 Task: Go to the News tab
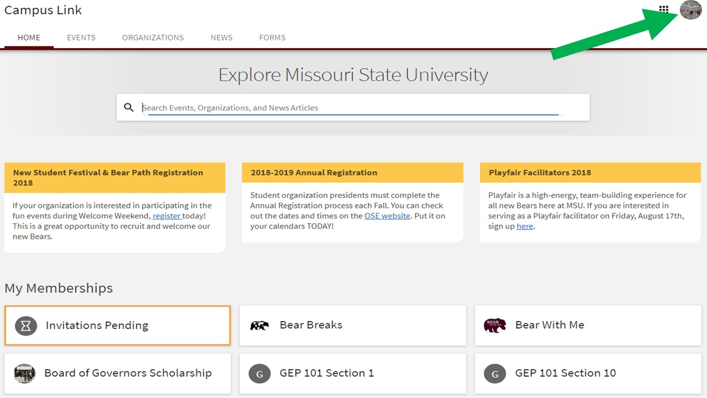tap(221, 38)
